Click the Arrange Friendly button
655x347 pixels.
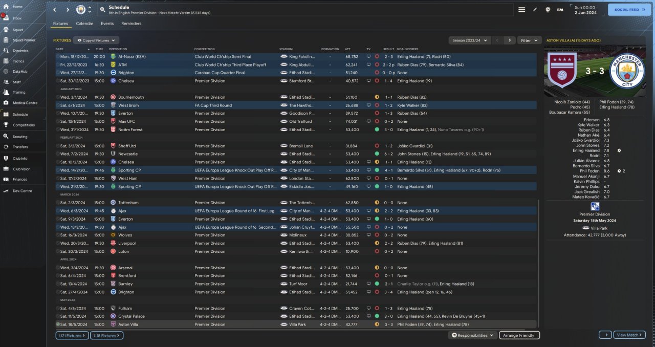[x=519, y=335]
